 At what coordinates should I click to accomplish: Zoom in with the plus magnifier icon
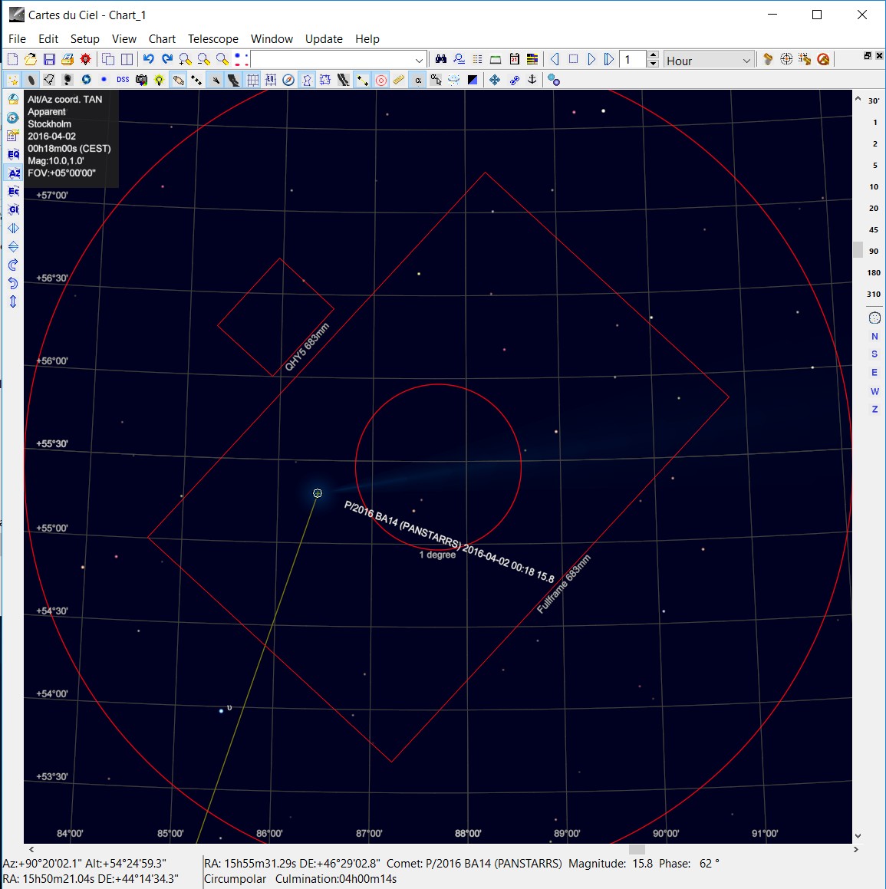[186, 60]
